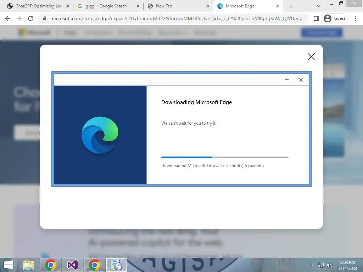Screen dimensions: 363x272
Task: Close the white download overlay
Action: click(311, 57)
